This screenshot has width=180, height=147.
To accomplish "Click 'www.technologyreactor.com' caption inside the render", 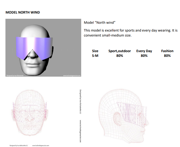I will (72, 76).
